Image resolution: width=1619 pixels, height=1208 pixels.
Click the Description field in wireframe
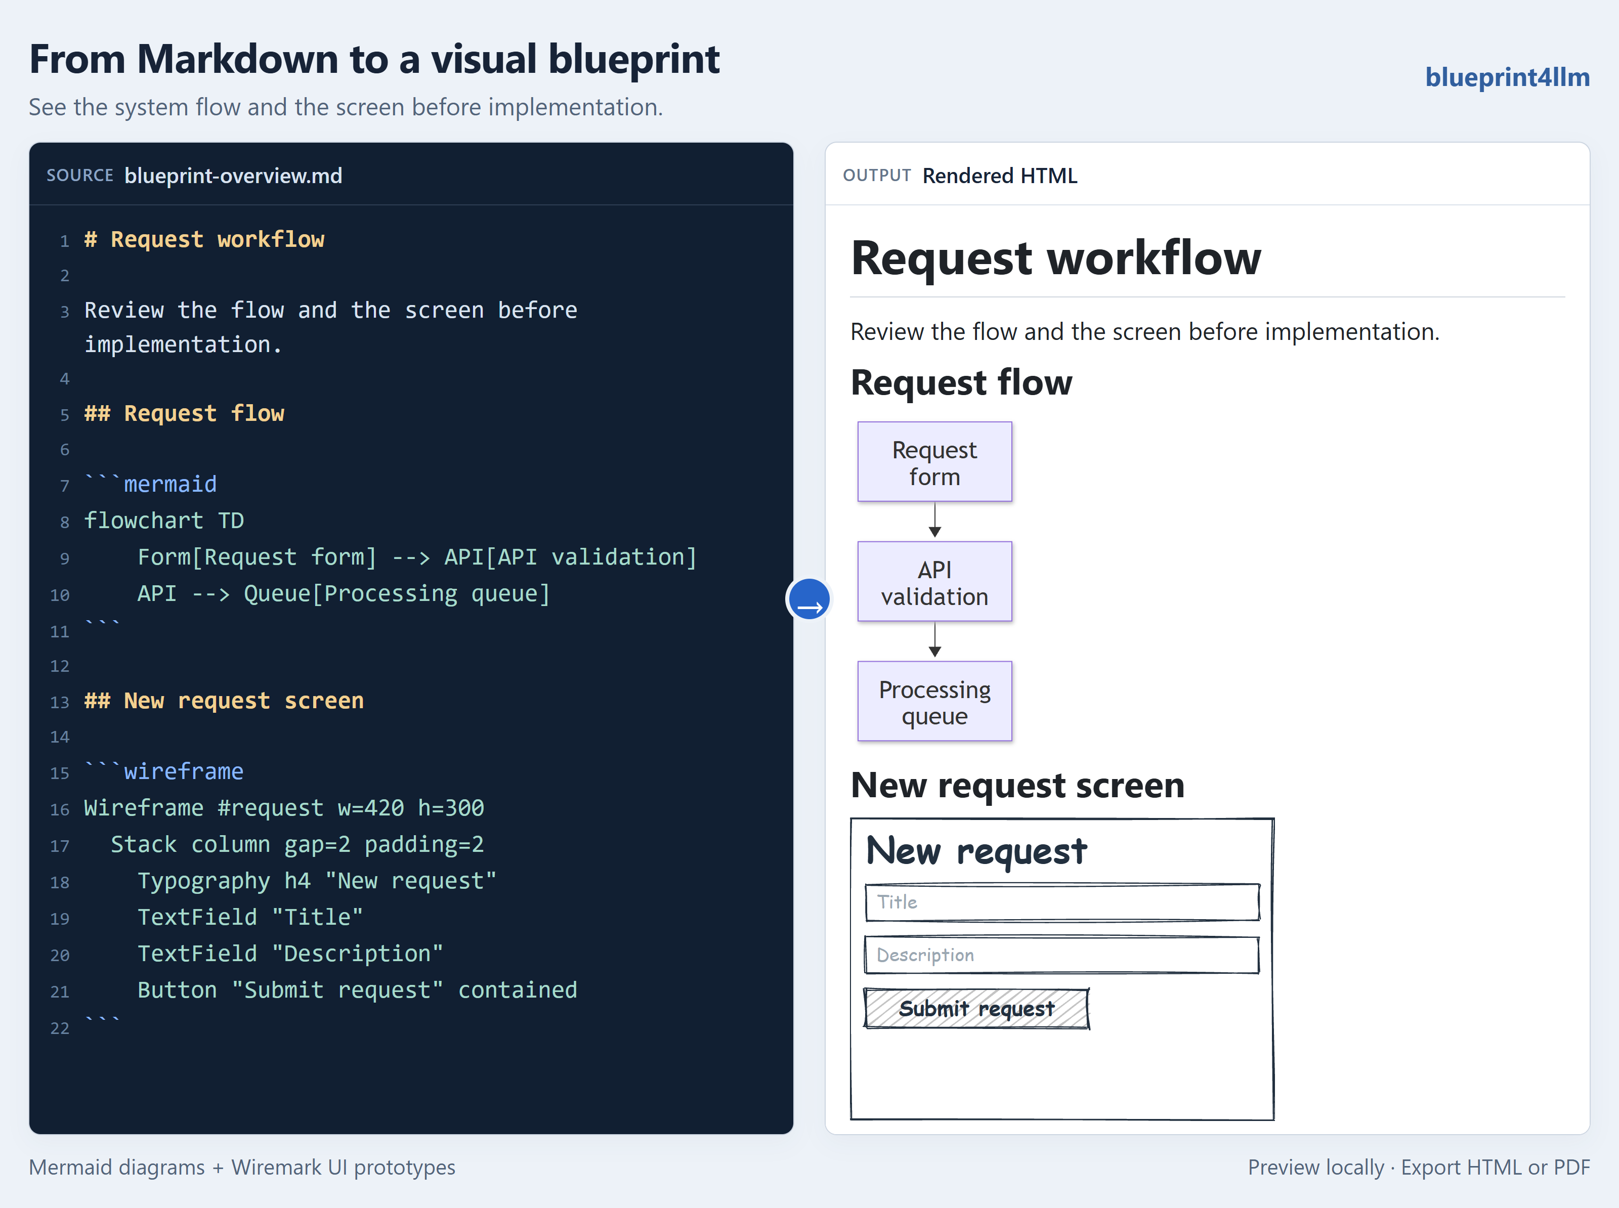[1062, 955]
